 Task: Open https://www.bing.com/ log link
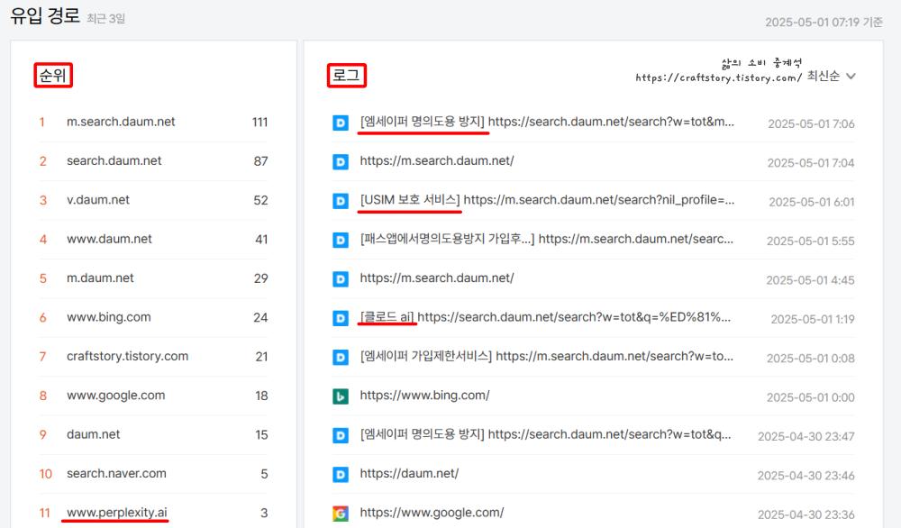tap(424, 396)
